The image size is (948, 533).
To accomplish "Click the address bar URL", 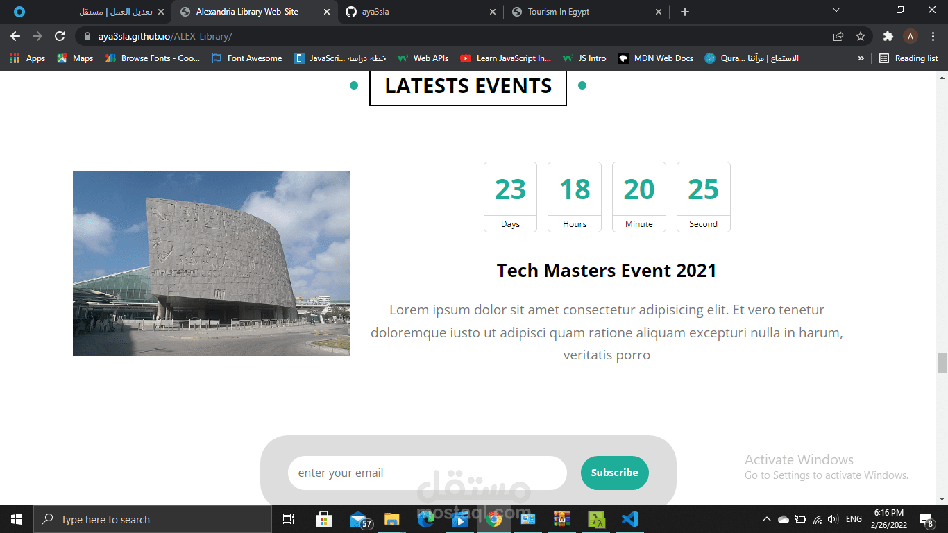I will [x=165, y=36].
